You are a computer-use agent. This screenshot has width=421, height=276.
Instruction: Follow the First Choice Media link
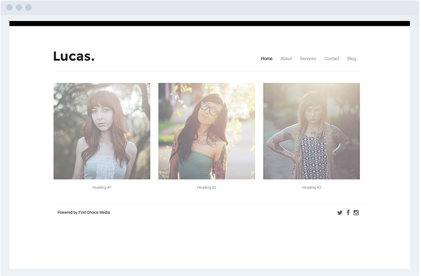[x=94, y=213]
